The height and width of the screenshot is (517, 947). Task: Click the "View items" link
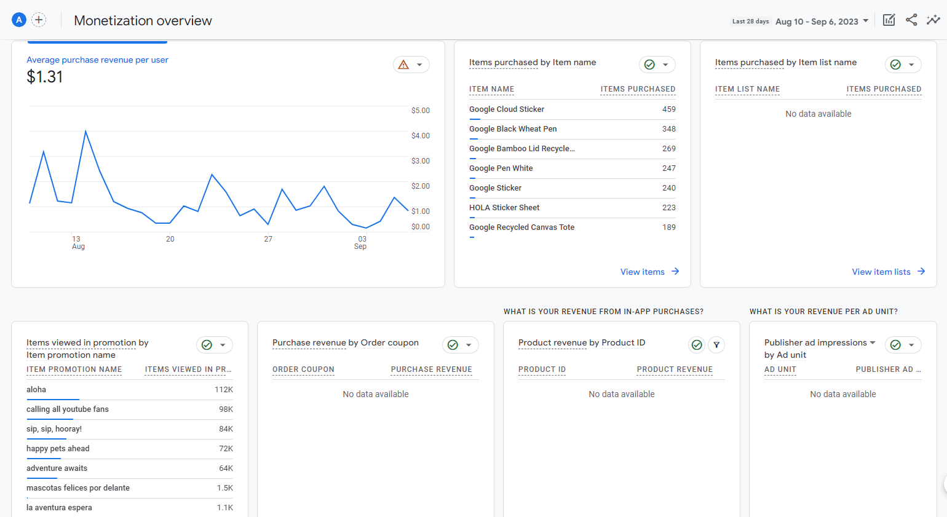coord(643,271)
